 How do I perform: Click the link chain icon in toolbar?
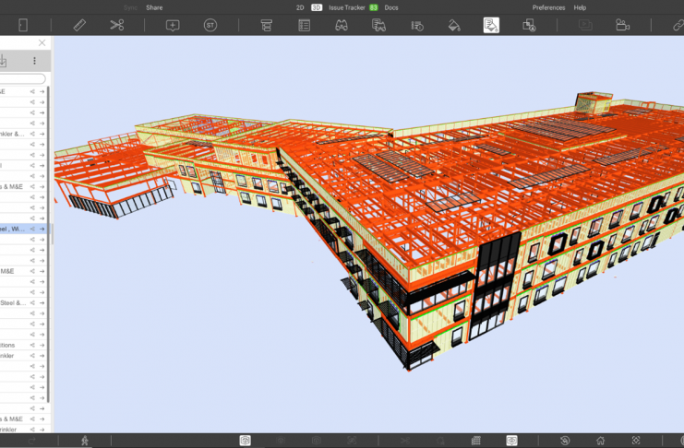678,25
